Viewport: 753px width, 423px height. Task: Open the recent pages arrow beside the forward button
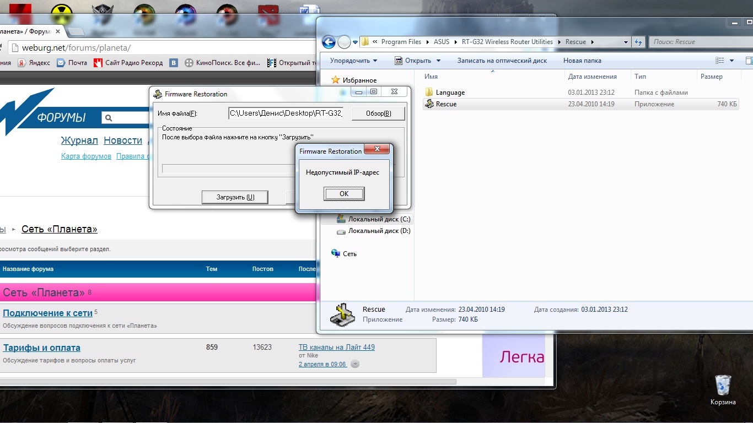pos(354,42)
